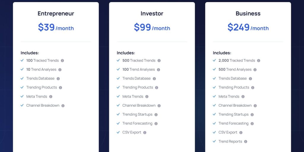Show info for Entrepreneur Trending Products

(x=61, y=88)
